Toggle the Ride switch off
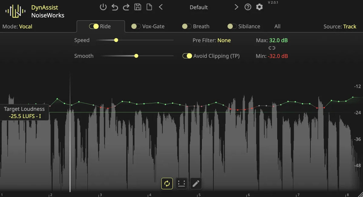Viewport: 363px width, 197px height. (94, 26)
